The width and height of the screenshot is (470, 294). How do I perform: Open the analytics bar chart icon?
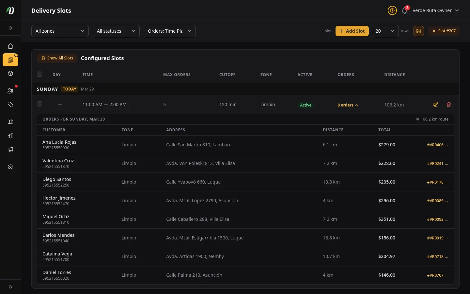click(10, 136)
